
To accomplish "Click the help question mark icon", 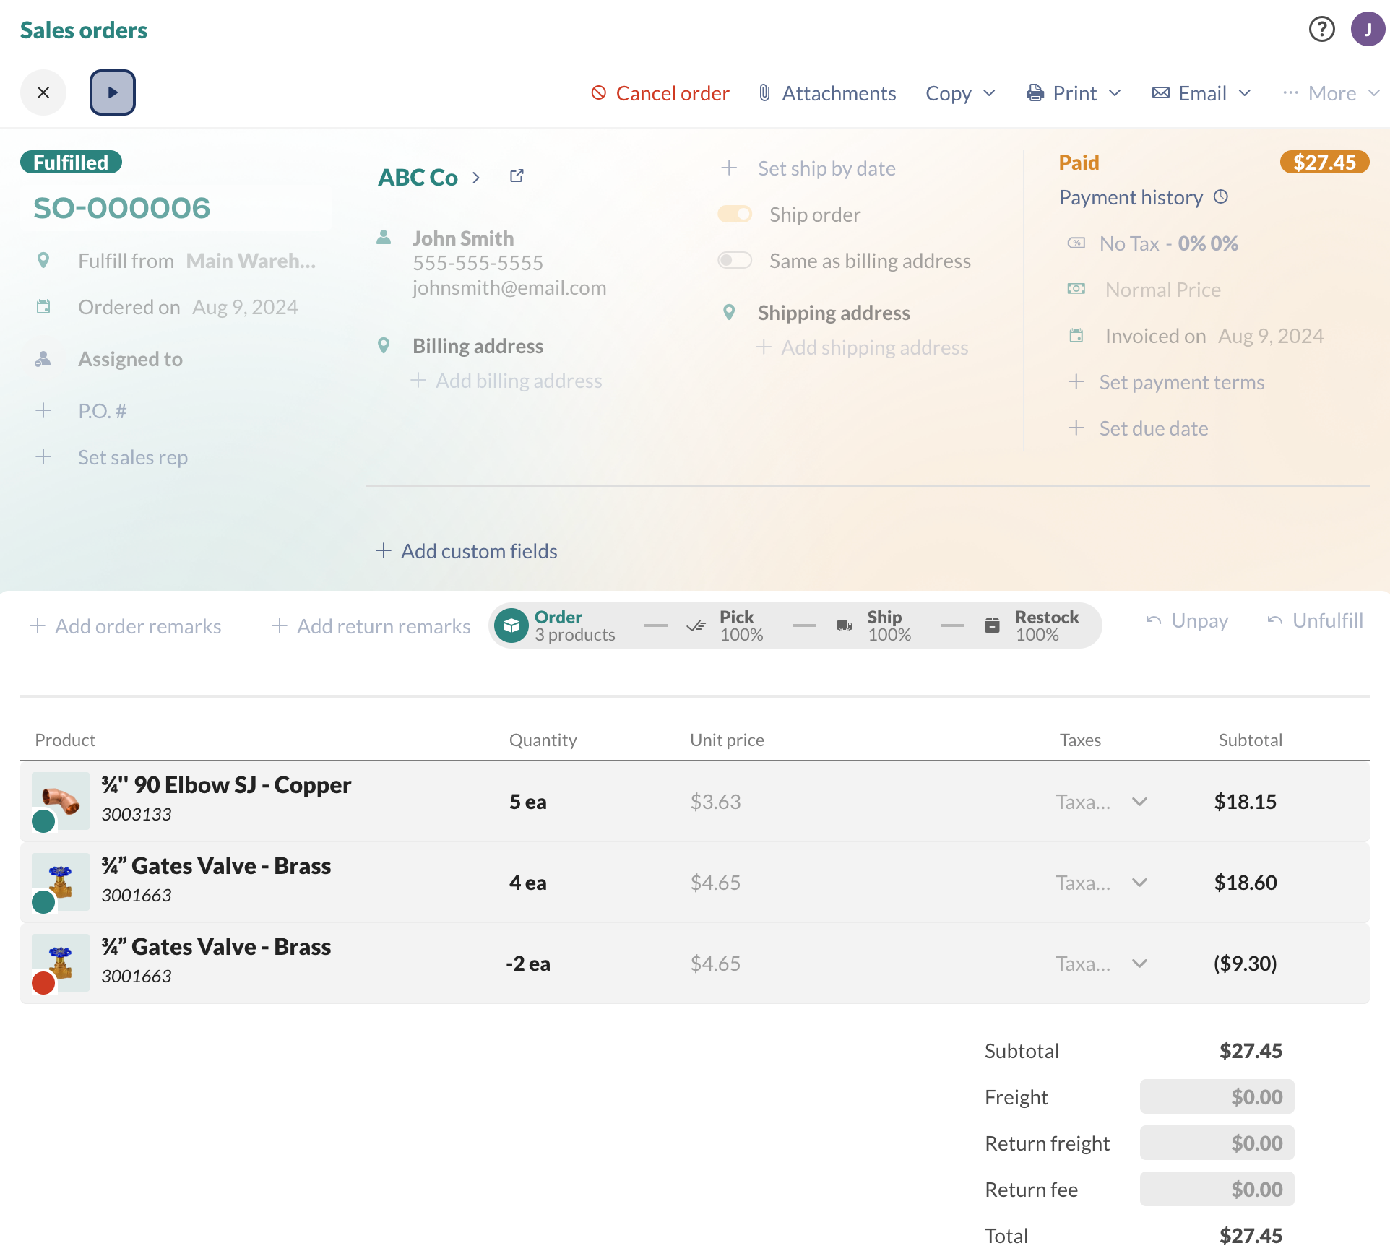I will (x=1321, y=29).
